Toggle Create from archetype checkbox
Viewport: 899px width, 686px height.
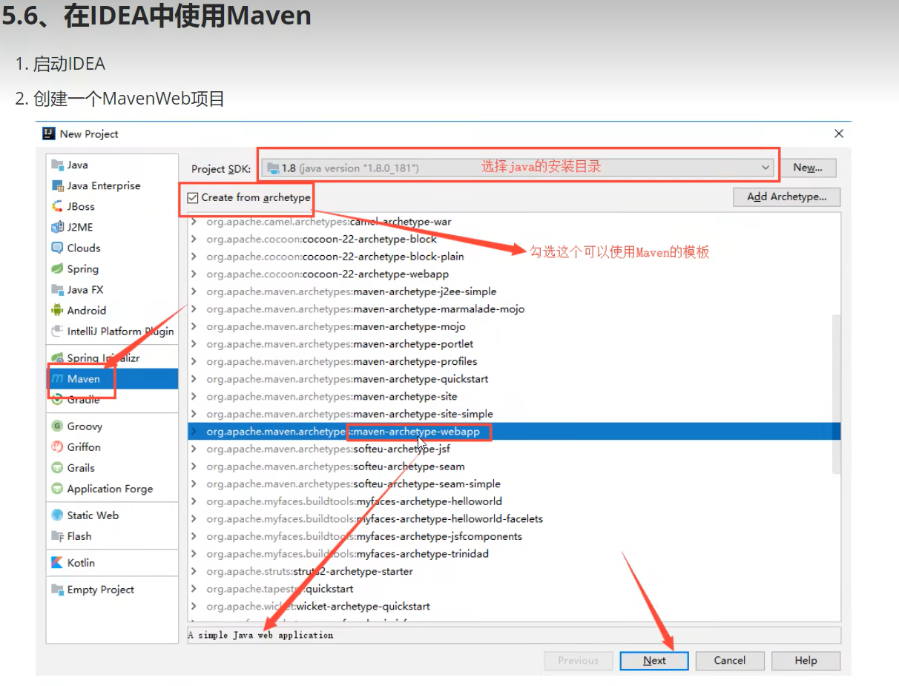pyautogui.click(x=193, y=197)
